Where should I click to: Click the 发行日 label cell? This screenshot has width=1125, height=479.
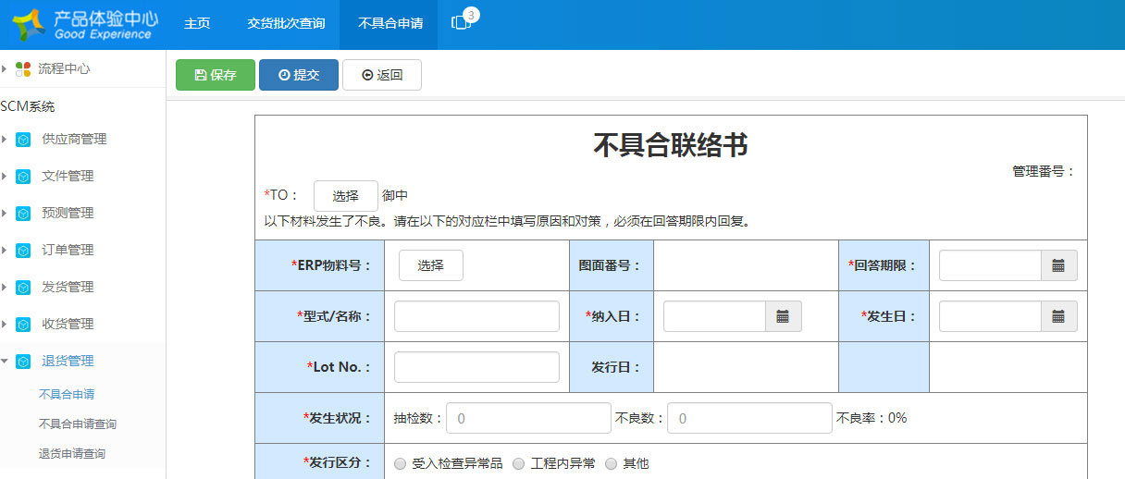point(612,367)
